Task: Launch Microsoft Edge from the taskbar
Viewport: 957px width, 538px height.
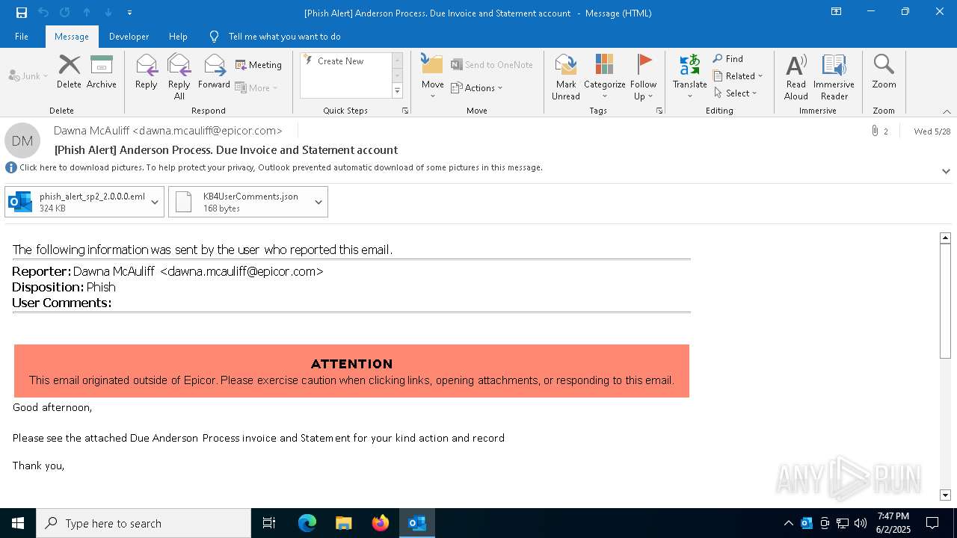Action: (x=307, y=523)
